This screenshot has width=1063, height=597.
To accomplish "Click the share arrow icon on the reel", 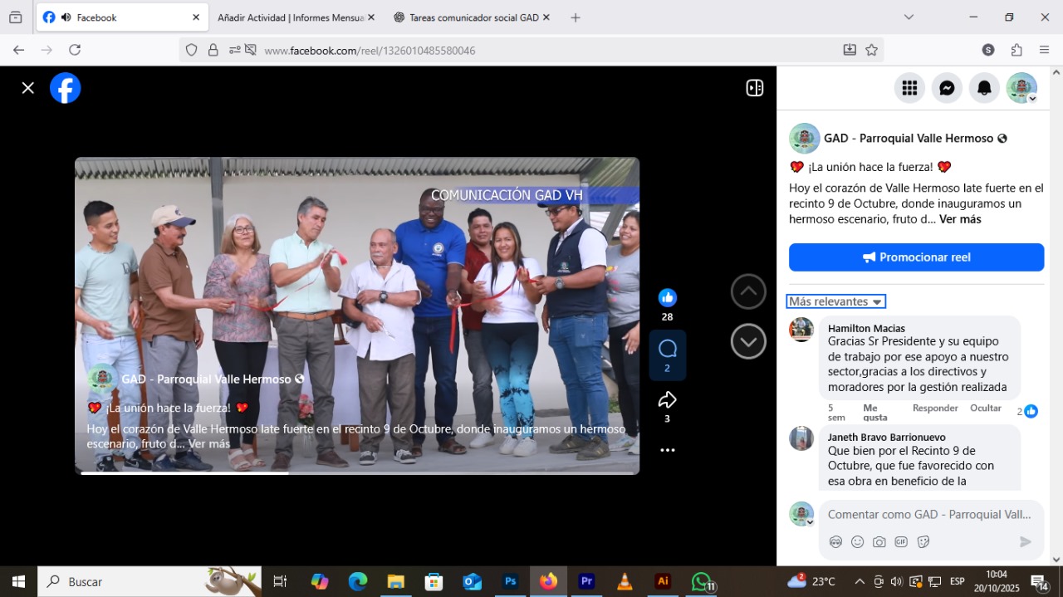I will pos(667,400).
